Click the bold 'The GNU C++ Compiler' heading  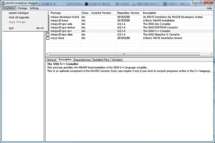[x=63, y=64]
